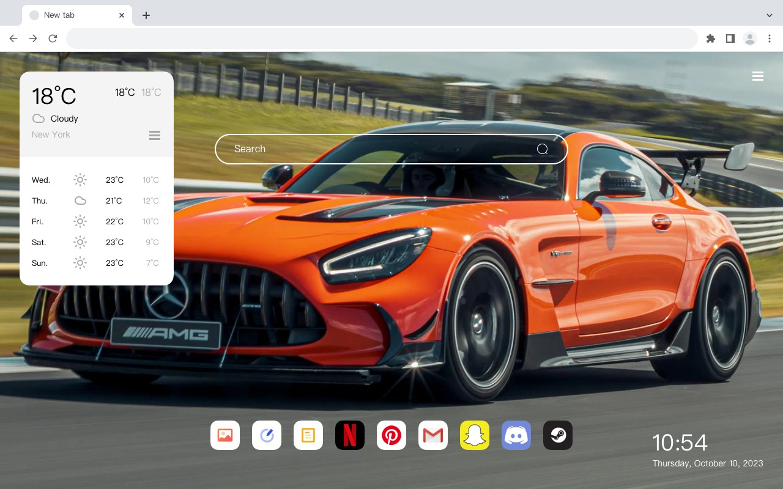Open the weather widget menu icon

(x=155, y=135)
